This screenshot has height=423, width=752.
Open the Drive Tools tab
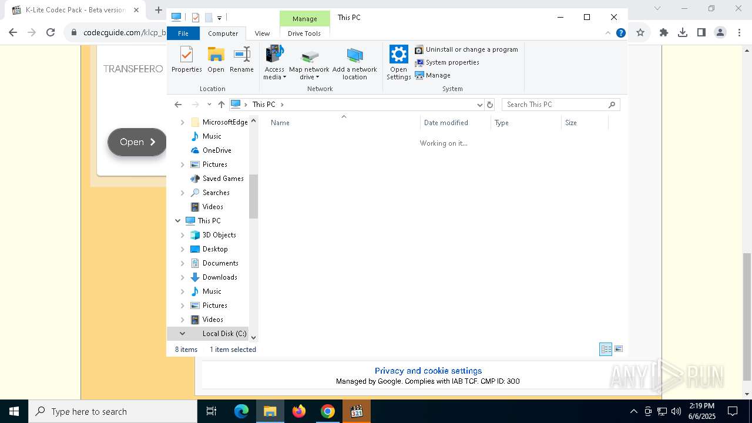click(304, 33)
